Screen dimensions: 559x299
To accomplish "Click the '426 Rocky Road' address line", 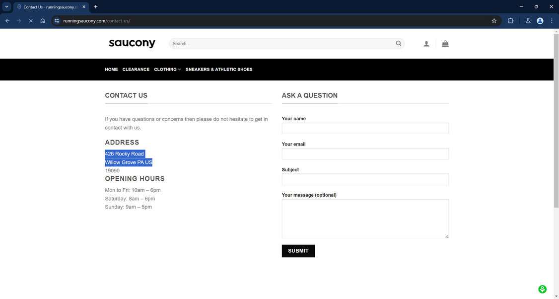I will [x=125, y=154].
